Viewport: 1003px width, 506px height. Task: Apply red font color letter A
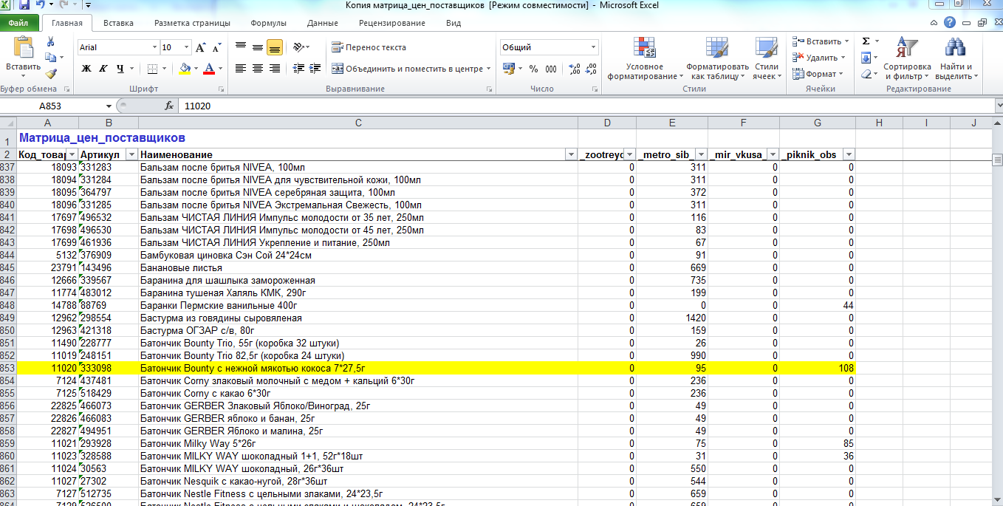[209, 69]
